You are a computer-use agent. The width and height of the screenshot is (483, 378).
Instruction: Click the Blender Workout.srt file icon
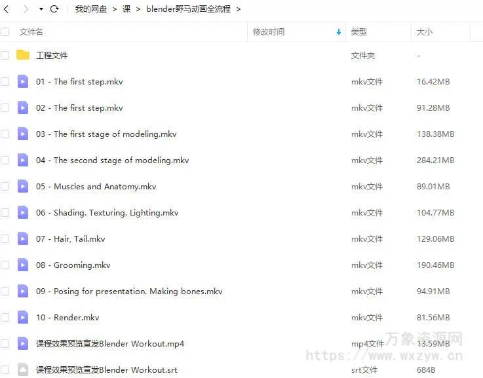click(23, 369)
